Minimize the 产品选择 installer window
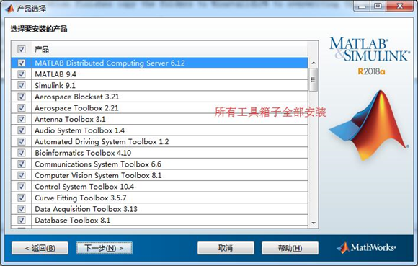 362,6
